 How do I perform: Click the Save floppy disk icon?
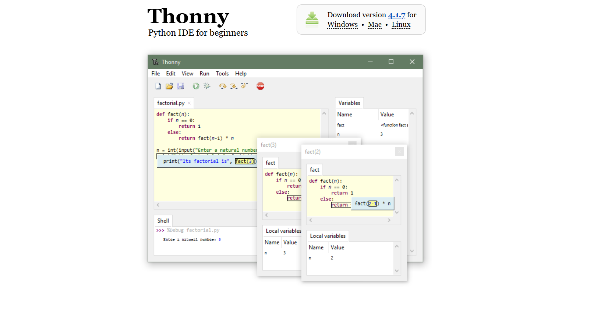click(180, 86)
